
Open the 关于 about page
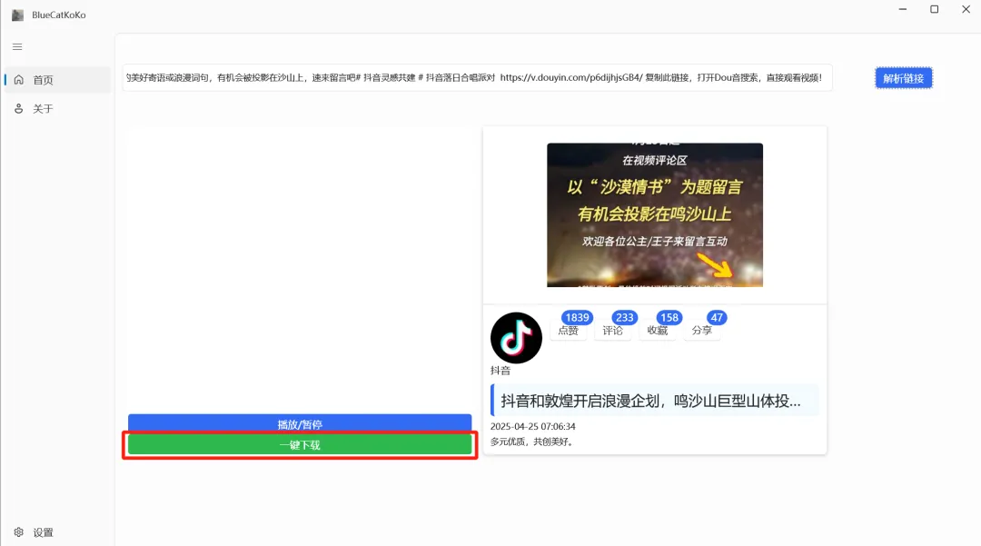pos(57,109)
